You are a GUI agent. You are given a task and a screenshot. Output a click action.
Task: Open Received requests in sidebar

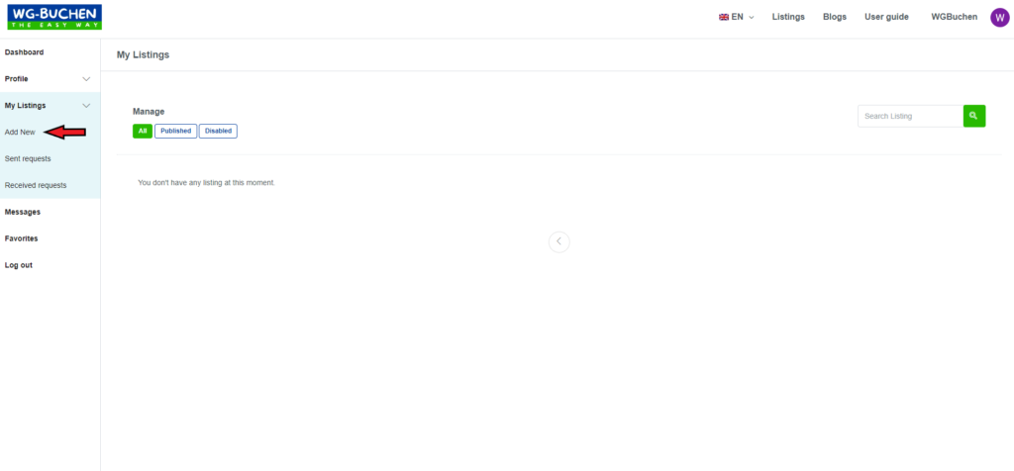(36, 185)
